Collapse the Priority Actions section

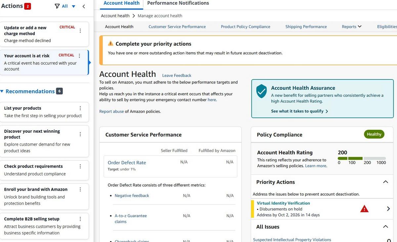[385, 182]
